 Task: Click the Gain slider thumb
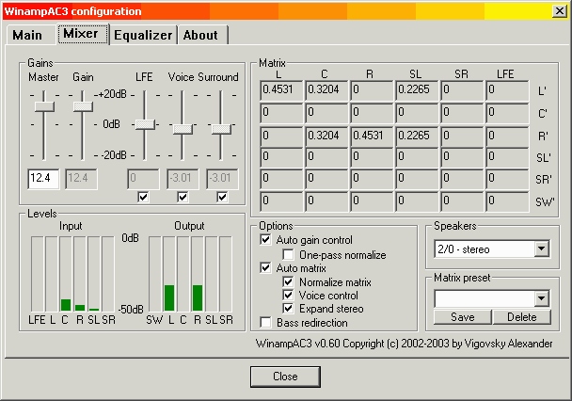point(83,106)
